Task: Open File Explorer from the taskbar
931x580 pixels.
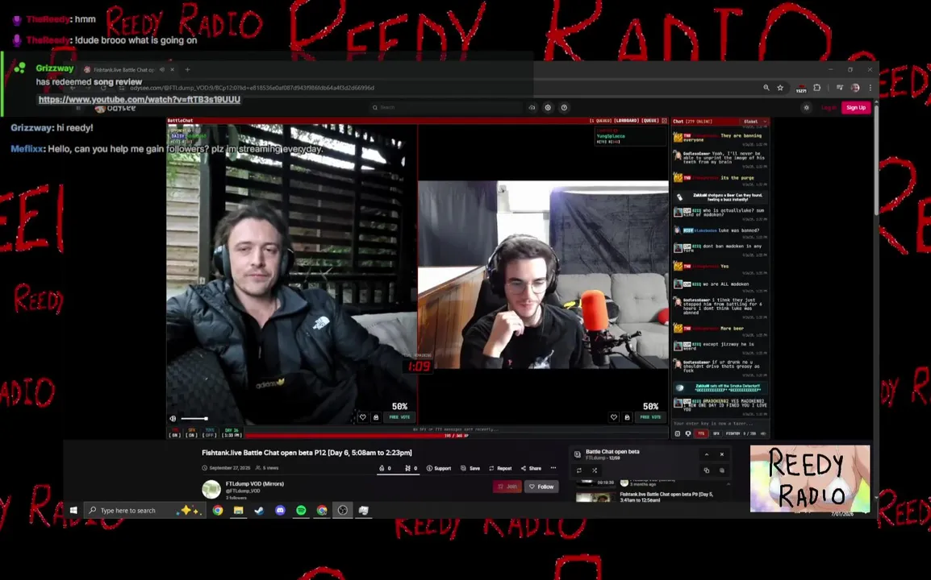Action: coord(238,510)
